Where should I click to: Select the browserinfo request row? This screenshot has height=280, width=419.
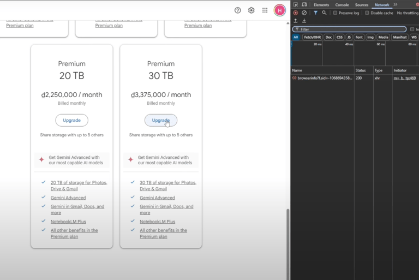point(355,78)
